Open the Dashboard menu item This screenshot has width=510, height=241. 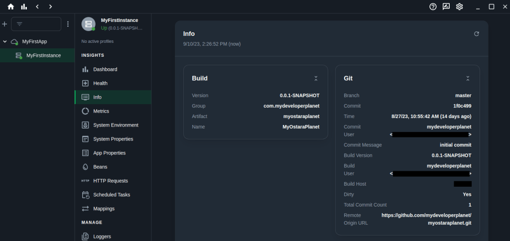click(x=105, y=69)
